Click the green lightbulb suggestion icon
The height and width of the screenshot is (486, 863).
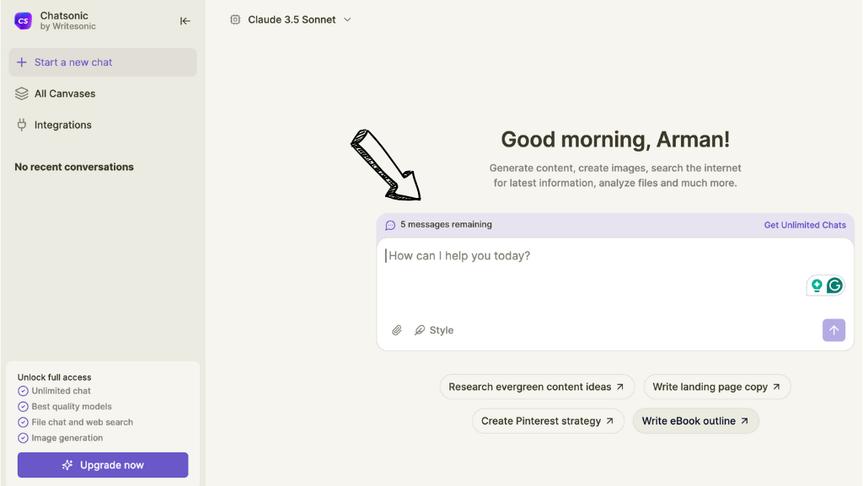click(x=817, y=286)
